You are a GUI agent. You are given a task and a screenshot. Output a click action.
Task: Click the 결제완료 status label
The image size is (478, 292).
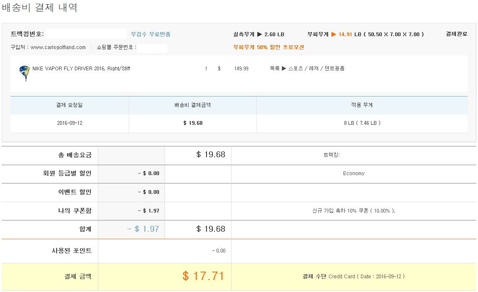(x=456, y=34)
